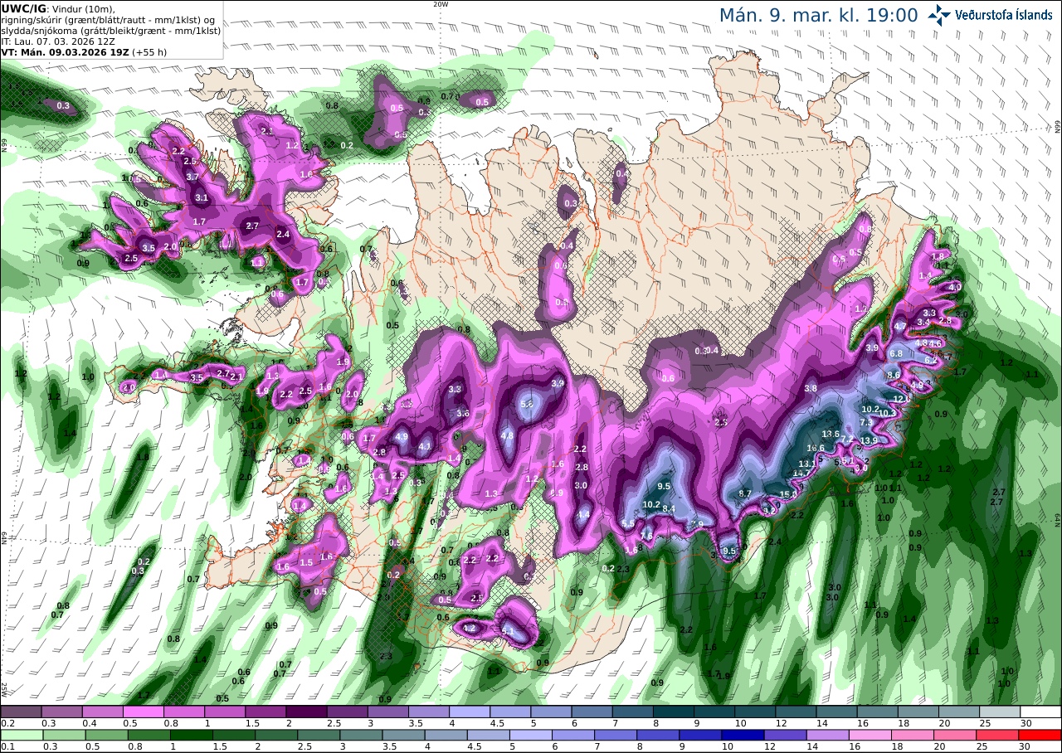
Task: Click the 2.3 rain value off the southwest coast
Action: pyautogui.click(x=386, y=657)
